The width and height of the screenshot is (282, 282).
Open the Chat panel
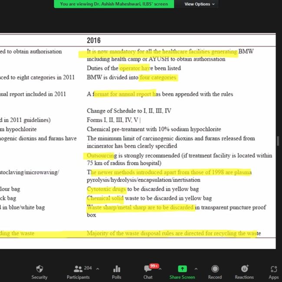click(148, 269)
